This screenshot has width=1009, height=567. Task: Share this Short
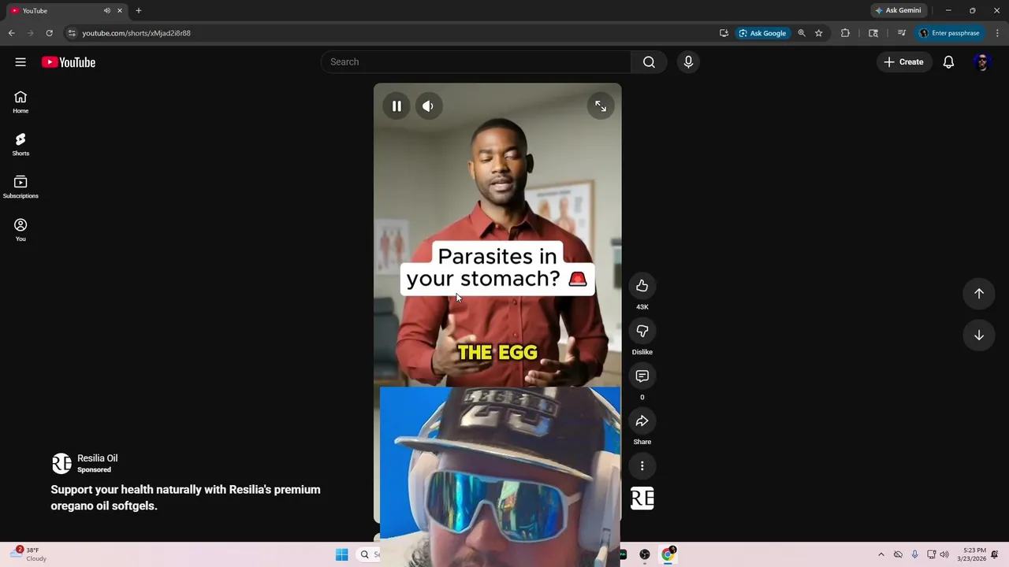(x=642, y=421)
